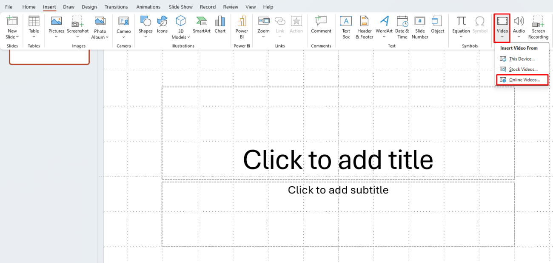The image size is (553, 263).
Task: Choose Stock Videos... from video menu
Action: 522,69
